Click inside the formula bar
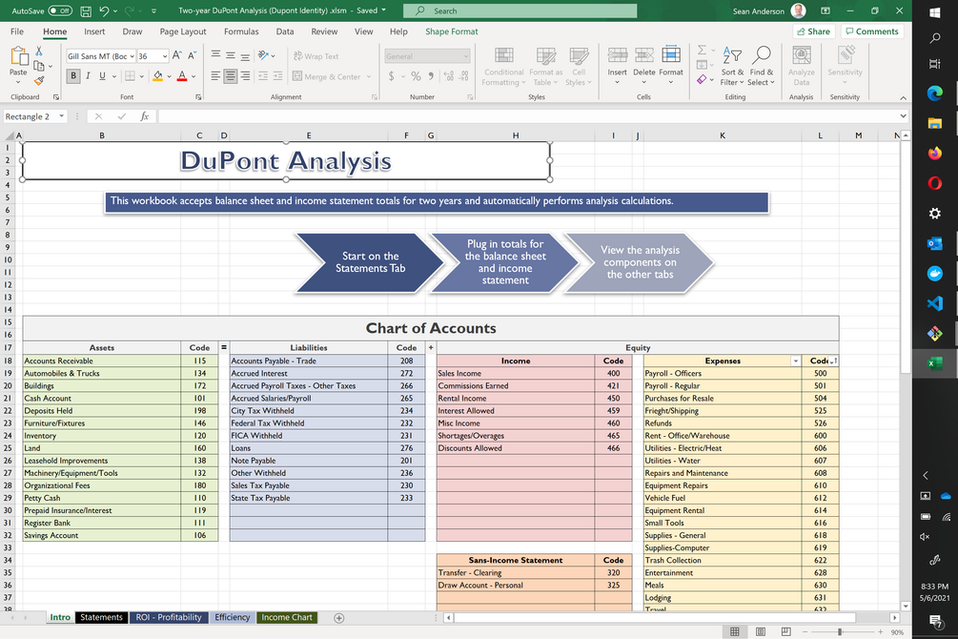Viewport: 958px width, 639px height. 286,115
